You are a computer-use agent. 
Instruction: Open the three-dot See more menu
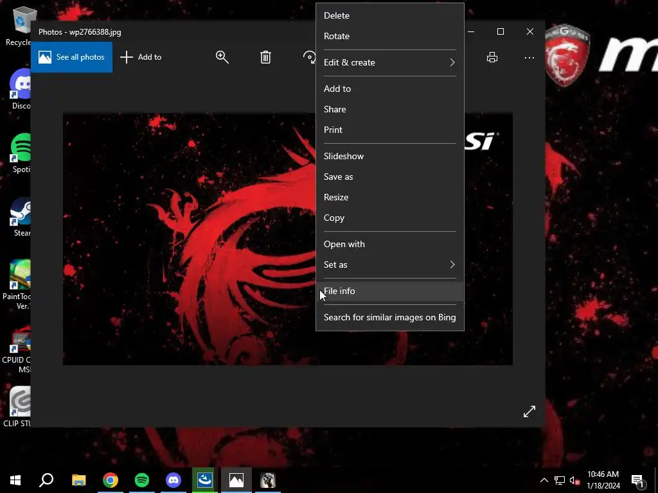[x=529, y=57]
